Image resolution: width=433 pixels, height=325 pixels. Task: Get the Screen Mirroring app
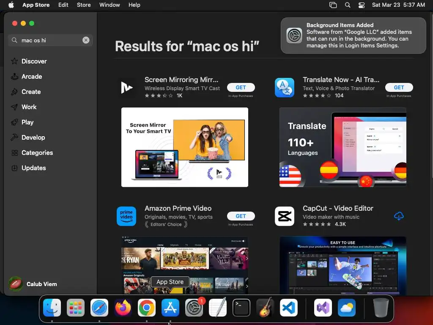[241, 87]
